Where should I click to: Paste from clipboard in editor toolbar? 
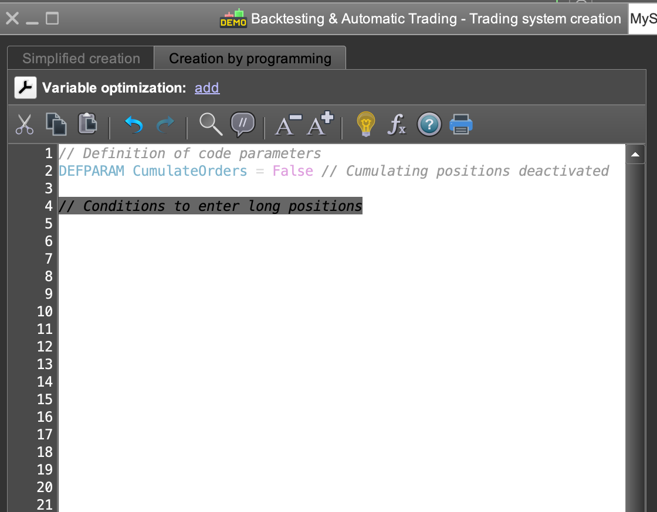87,124
